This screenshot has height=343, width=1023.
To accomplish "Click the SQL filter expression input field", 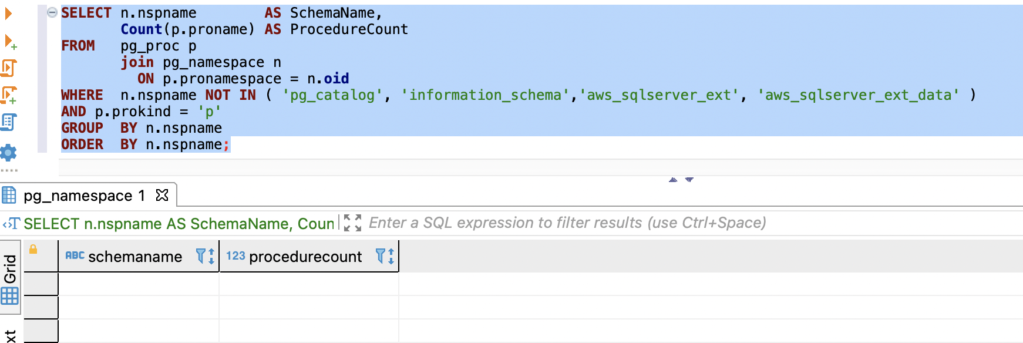I will [567, 223].
